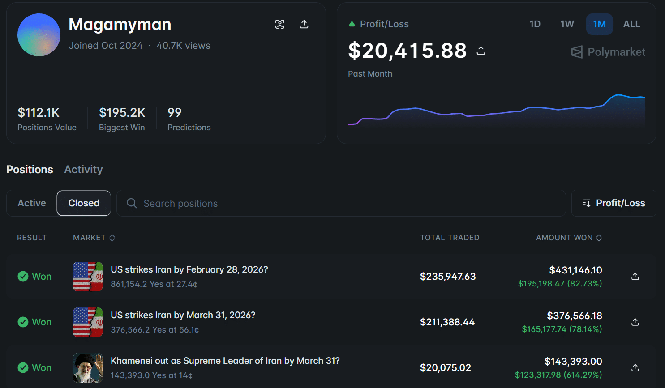This screenshot has height=388, width=665.
Task: Select the 1D time range
Action: (x=535, y=24)
